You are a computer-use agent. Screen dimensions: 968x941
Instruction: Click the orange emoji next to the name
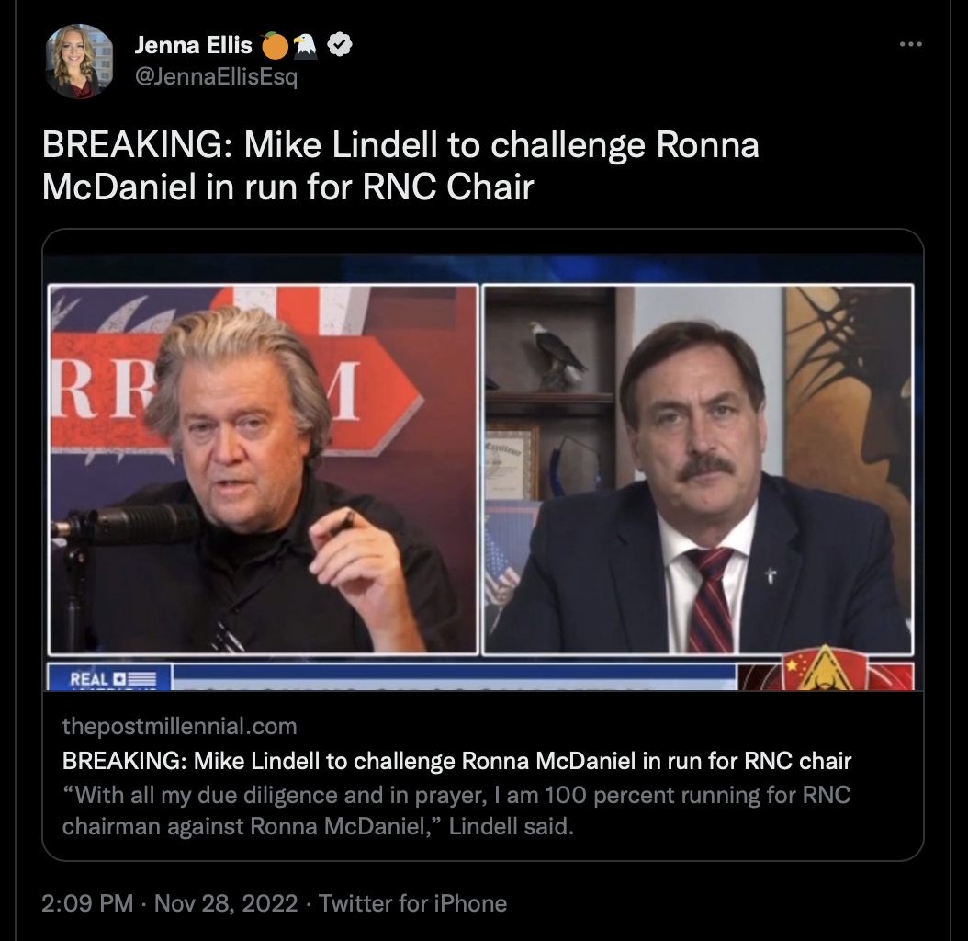click(x=274, y=44)
